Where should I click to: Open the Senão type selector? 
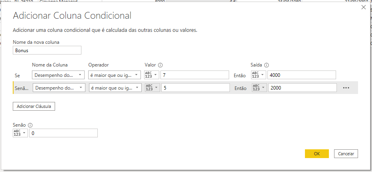tap(20, 133)
